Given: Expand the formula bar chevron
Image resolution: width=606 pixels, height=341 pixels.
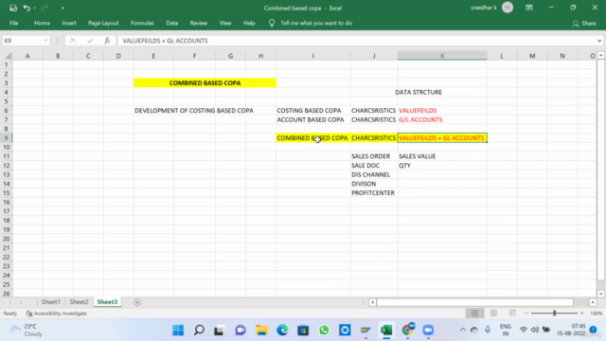Looking at the screenshot, I should tap(599, 41).
